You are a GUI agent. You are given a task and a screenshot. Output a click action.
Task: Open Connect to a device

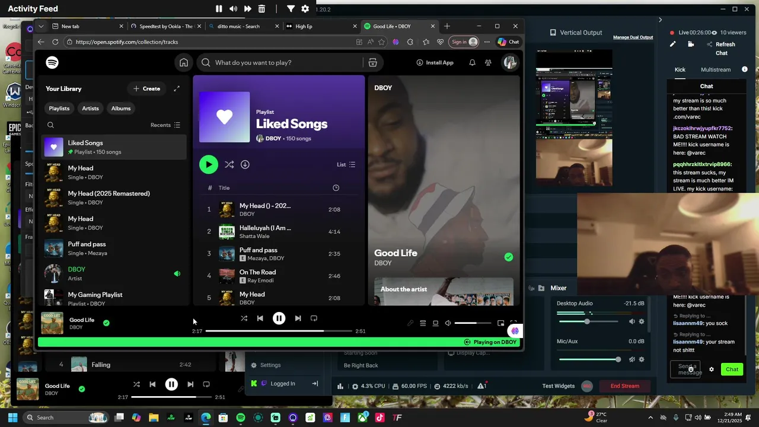point(435,323)
